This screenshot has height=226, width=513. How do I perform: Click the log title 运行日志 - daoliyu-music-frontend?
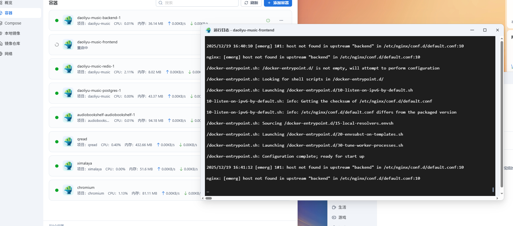click(x=244, y=30)
